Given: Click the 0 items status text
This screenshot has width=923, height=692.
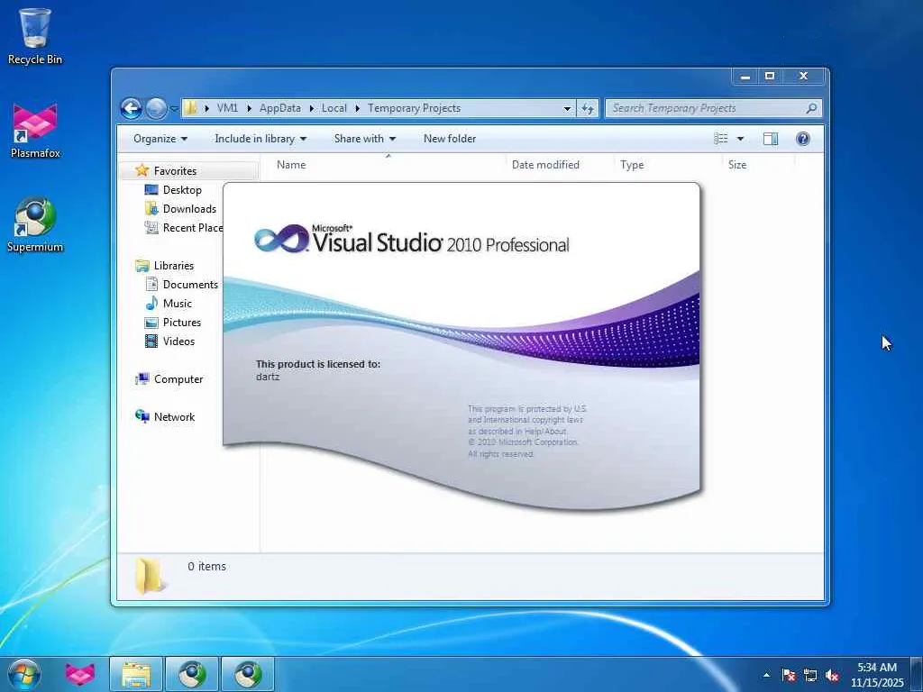Looking at the screenshot, I should 206,567.
